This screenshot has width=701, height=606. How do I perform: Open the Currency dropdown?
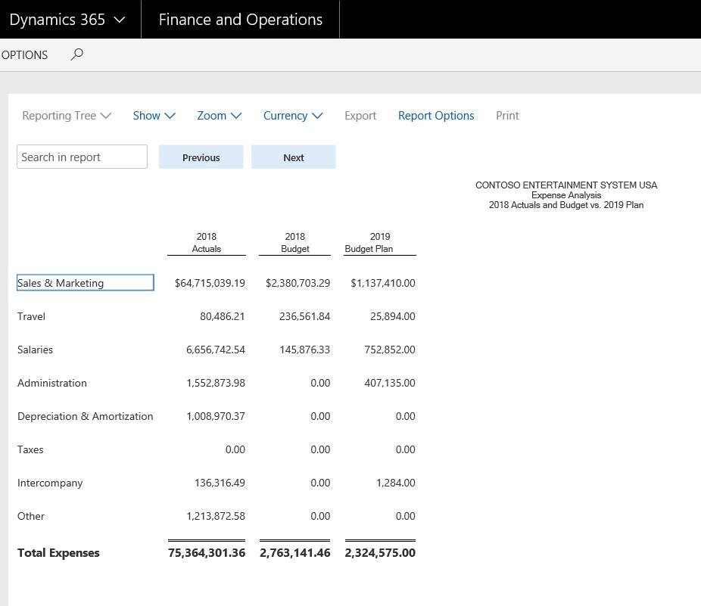[x=292, y=116]
